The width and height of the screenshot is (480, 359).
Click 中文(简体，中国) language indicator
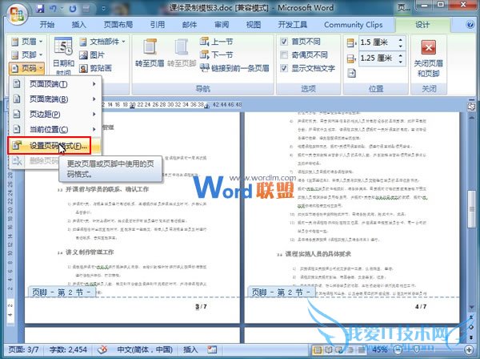(145, 349)
